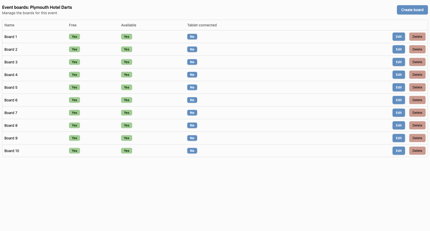This screenshot has height=231, width=430.
Task: Delete Board 9 row
Action: click(x=417, y=138)
